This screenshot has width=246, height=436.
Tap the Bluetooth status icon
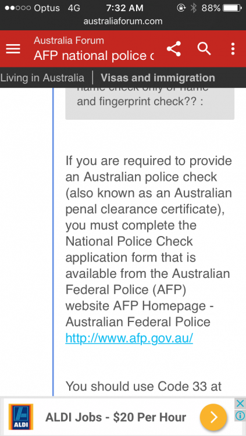[x=194, y=8]
